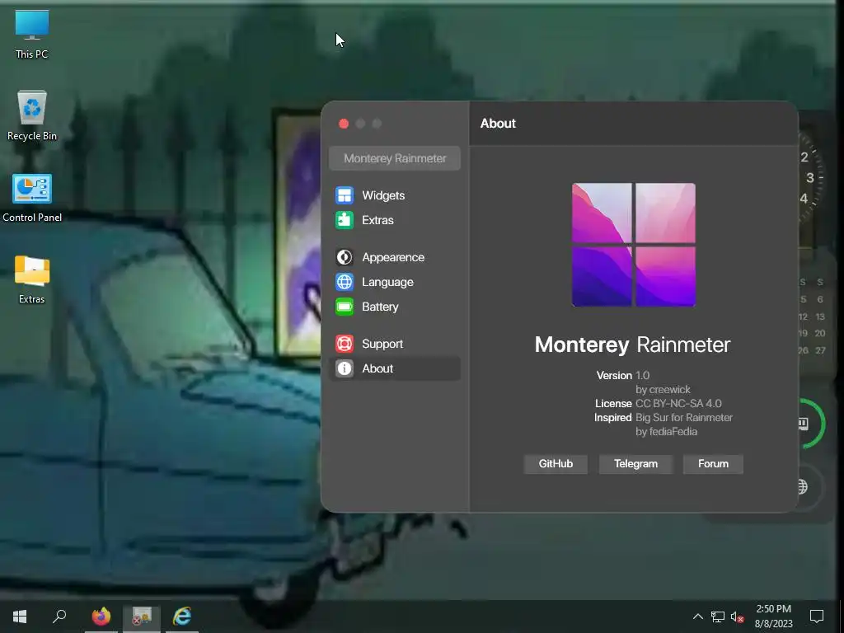This screenshot has height=633, width=844.
Task: Open the Support entry
Action: [395, 344]
